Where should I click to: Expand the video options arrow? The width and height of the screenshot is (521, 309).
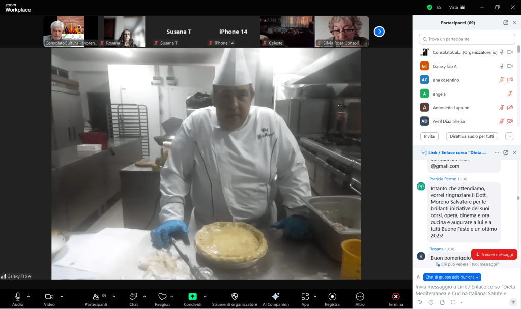62,296
